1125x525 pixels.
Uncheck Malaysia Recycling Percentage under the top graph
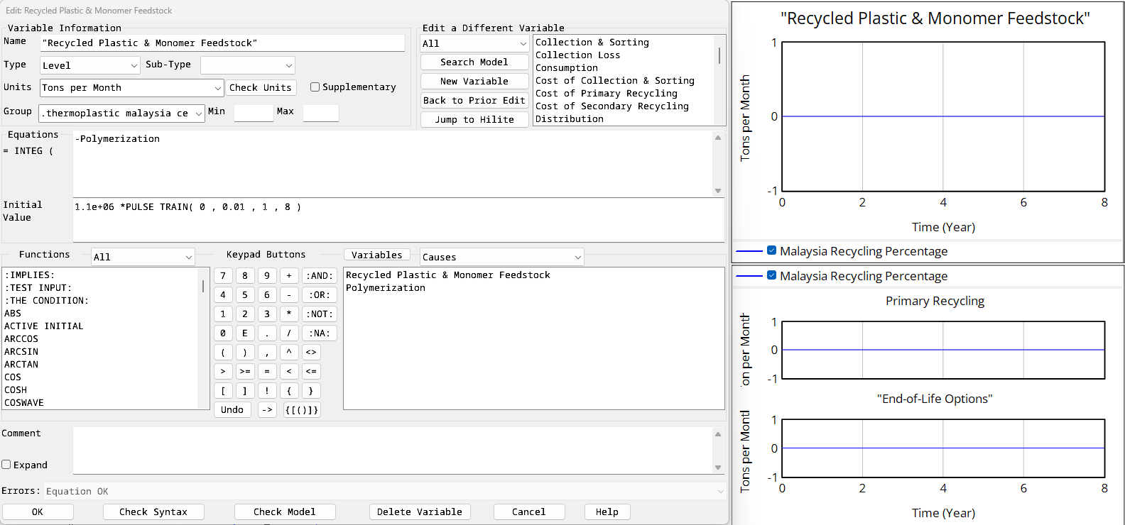click(771, 250)
